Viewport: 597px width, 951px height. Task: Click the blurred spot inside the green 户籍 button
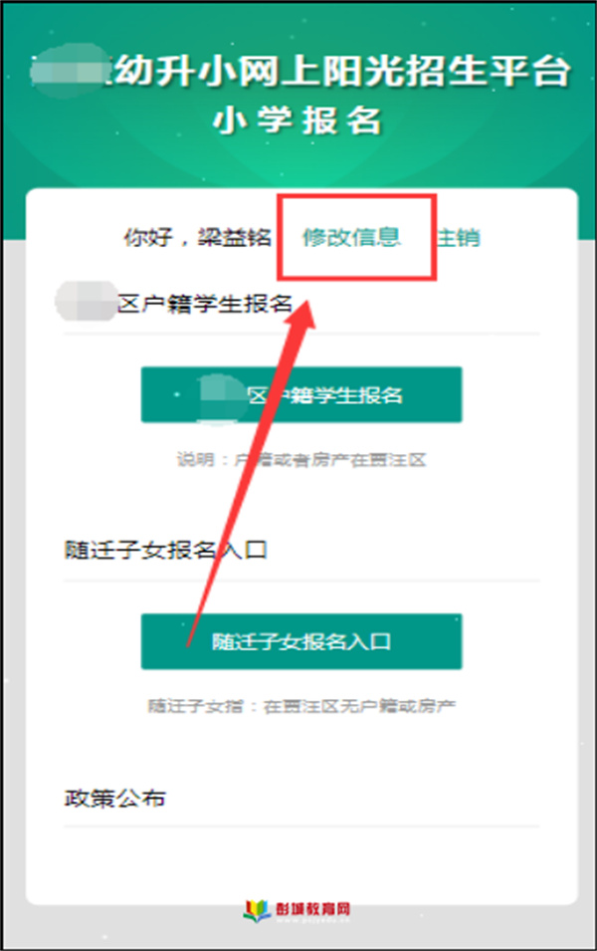click(220, 397)
